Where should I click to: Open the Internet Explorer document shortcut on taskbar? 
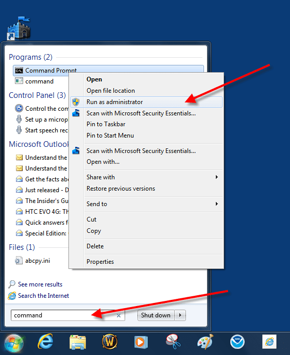[x=269, y=342]
